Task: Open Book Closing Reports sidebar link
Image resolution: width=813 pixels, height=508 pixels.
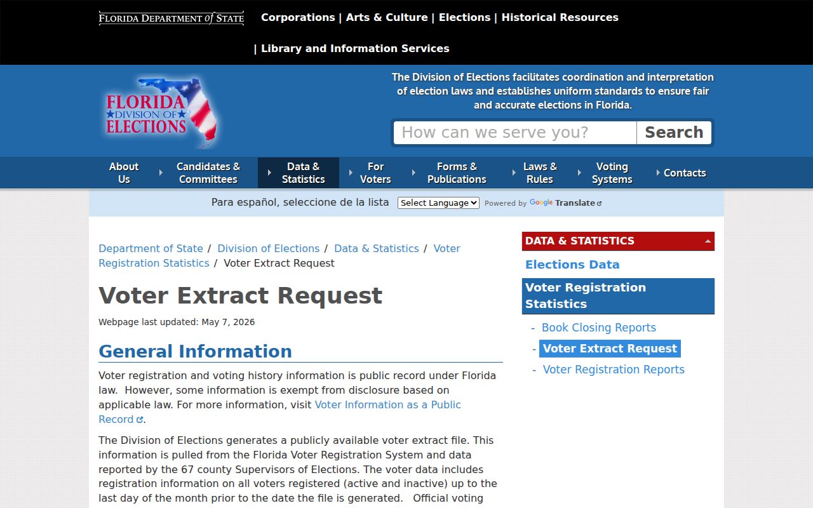Action: pyautogui.click(x=599, y=328)
